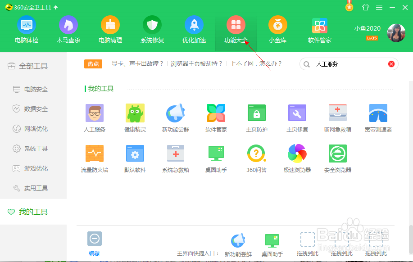Select 系统工具 category
The width and height of the screenshot is (413, 262).
click(x=33, y=149)
